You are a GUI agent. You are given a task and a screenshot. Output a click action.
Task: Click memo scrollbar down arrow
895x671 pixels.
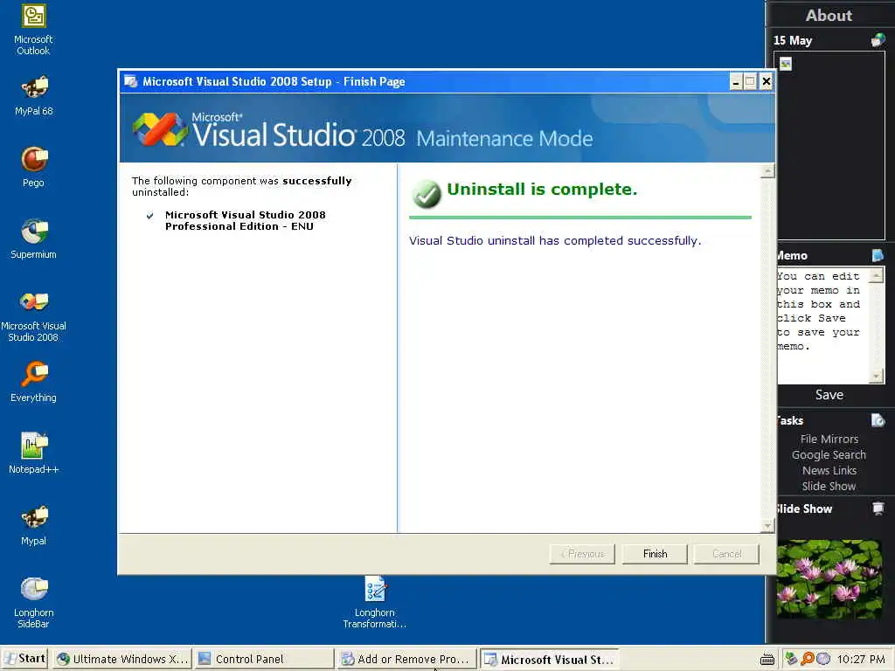[876, 376]
